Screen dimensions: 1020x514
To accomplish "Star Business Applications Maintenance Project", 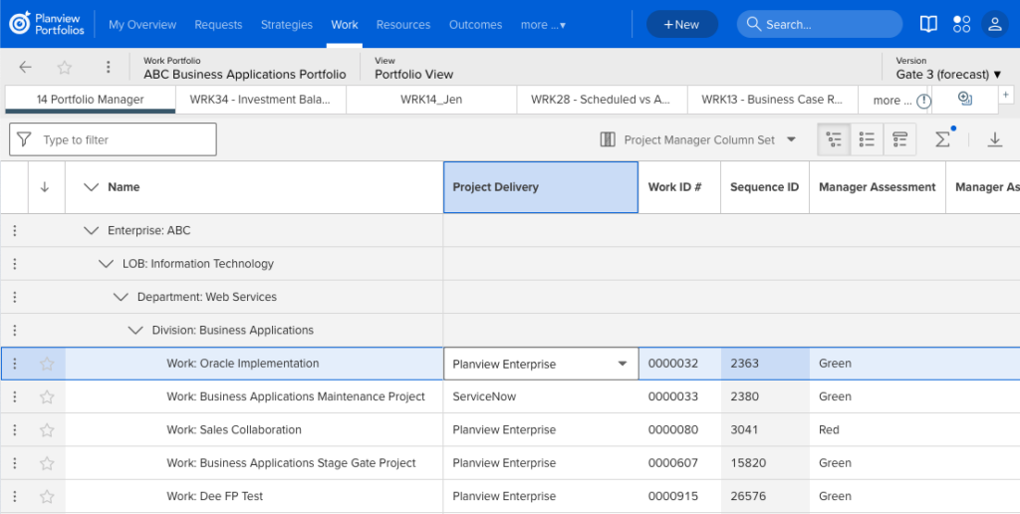I will [x=47, y=396].
